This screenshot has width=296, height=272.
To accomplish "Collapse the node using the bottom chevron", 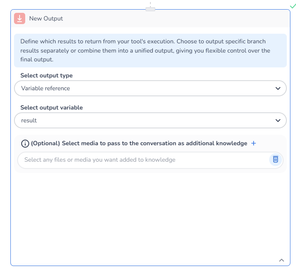I will [x=282, y=260].
